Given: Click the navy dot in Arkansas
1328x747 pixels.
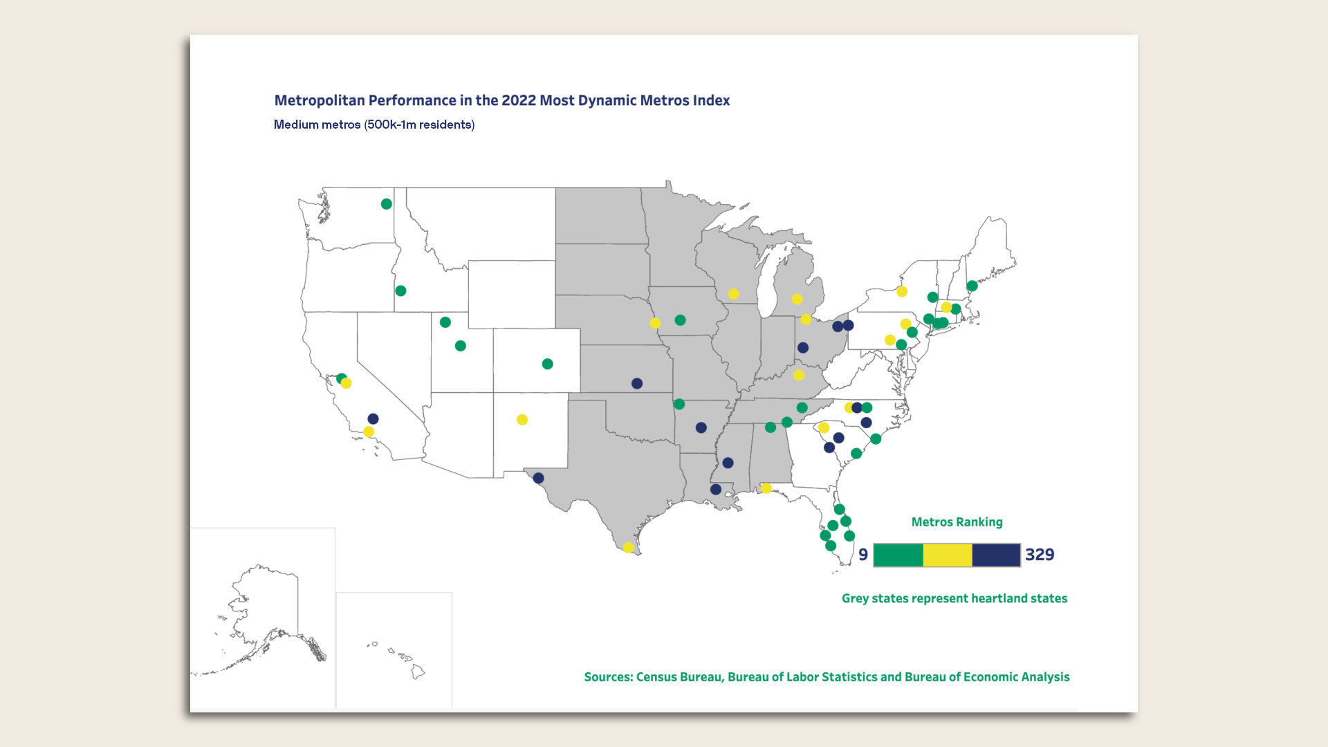Looking at the screenshot, I should click(x=701, y=428).
